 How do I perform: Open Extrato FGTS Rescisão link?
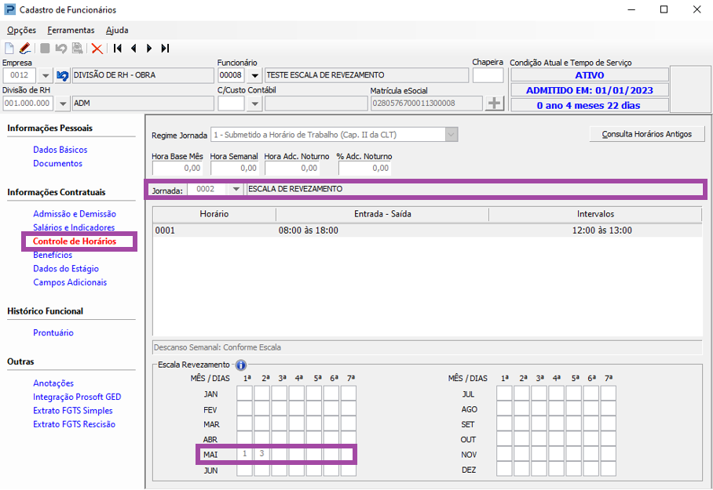(74, 423)
